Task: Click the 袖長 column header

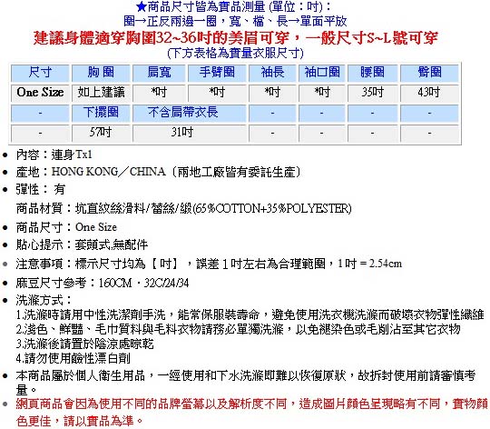Action: point(272,73)
